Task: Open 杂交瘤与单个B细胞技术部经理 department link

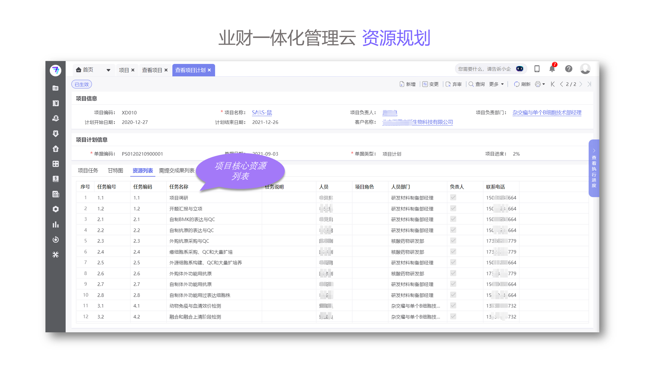Action: tap(547, 113)
